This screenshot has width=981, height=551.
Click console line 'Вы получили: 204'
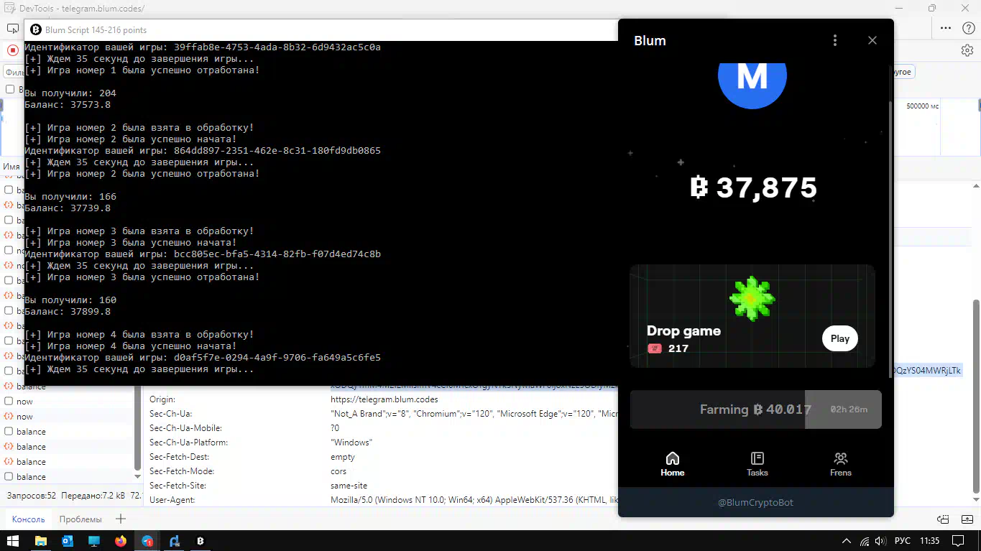tap(70, 93)
